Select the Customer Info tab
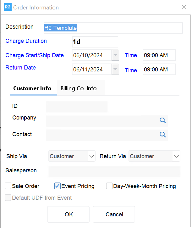The height and width of the screenshot is (228, 192). coord(32,88)
